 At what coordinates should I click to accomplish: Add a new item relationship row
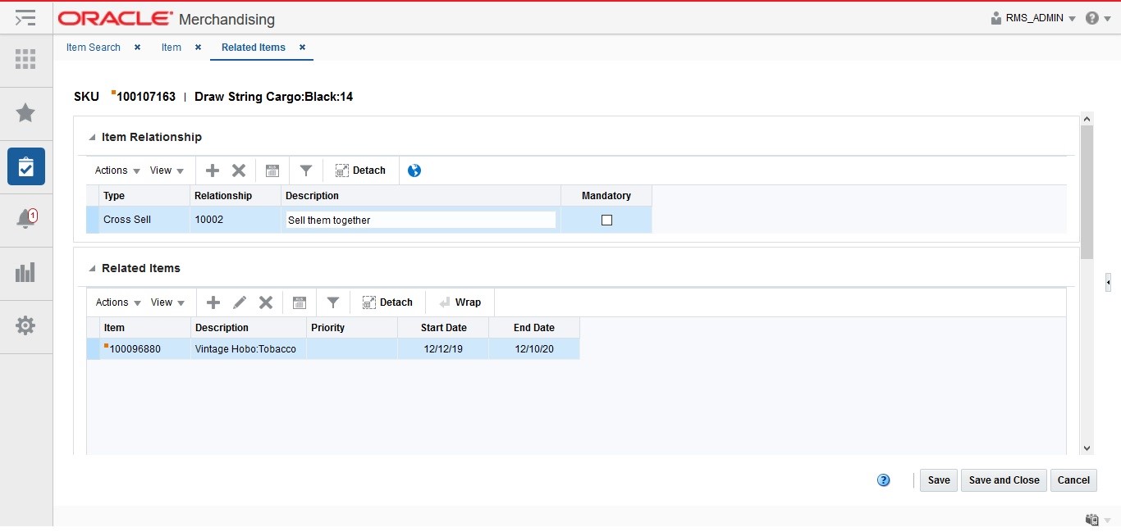tap(213, 171)
